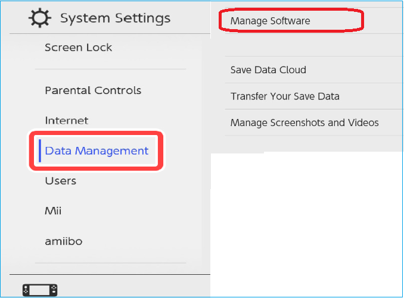
Task: Choose Transfer Your Save Data
Action: point(285,96)
